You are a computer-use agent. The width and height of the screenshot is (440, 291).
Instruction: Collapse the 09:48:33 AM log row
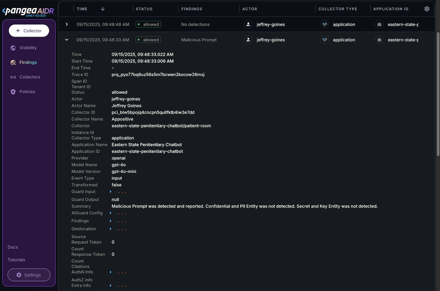click(67, 40)
